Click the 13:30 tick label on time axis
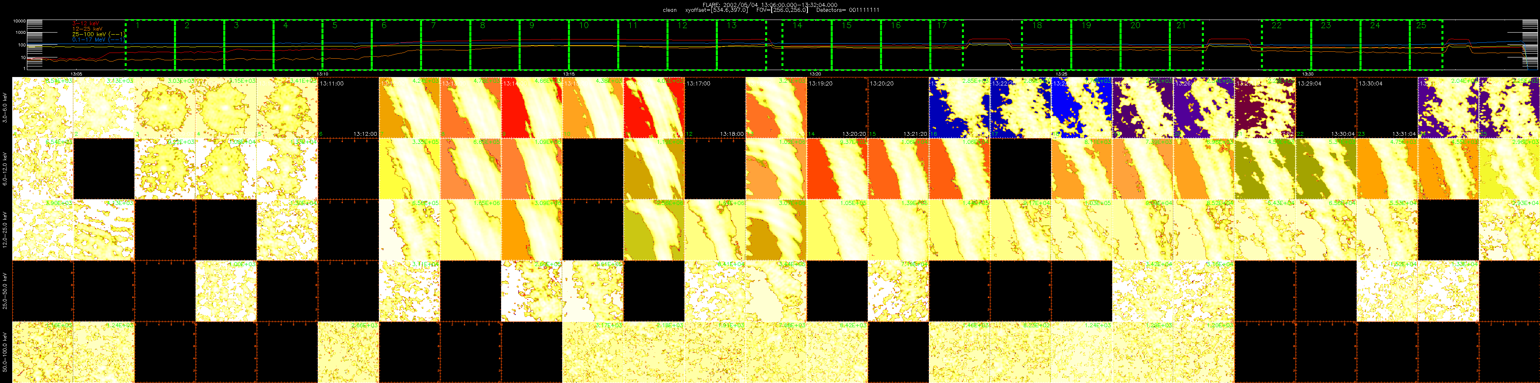This screenshot has width=1540, height=383. [1307, 73]
